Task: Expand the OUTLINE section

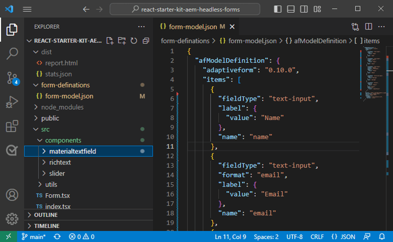Action: [x=46, y=215]
